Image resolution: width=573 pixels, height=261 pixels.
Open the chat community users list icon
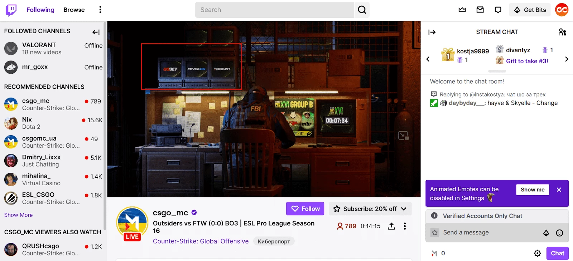tap(562, 32)
